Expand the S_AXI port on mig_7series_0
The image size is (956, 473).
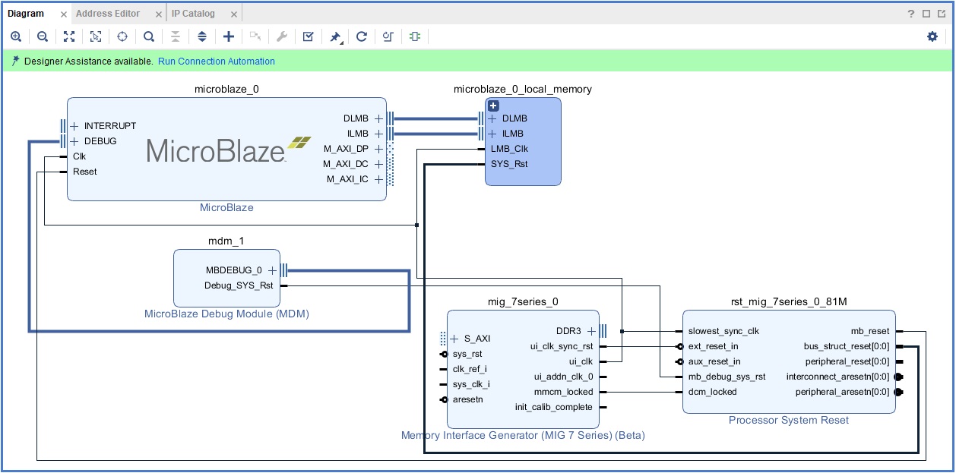coord(454,339)
